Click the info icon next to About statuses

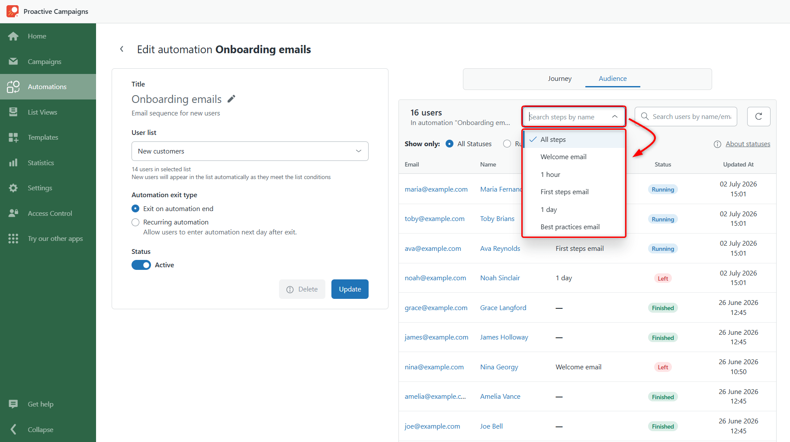coord(717,144)
